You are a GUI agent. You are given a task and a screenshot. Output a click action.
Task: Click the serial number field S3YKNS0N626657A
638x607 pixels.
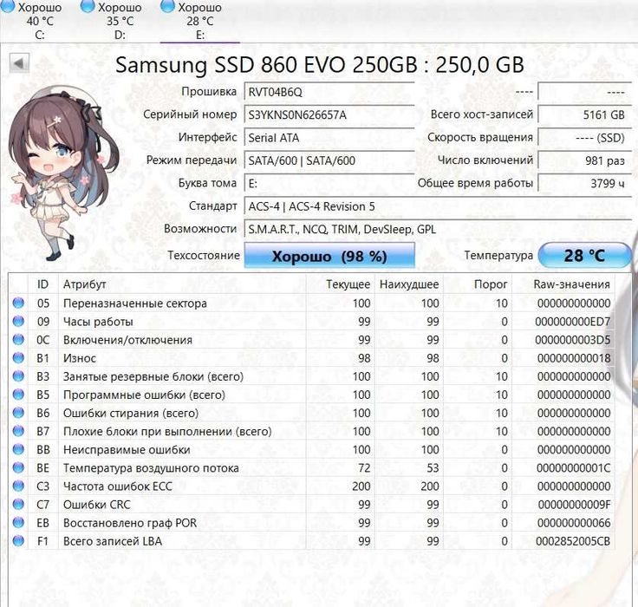click(x=329, y=114)
